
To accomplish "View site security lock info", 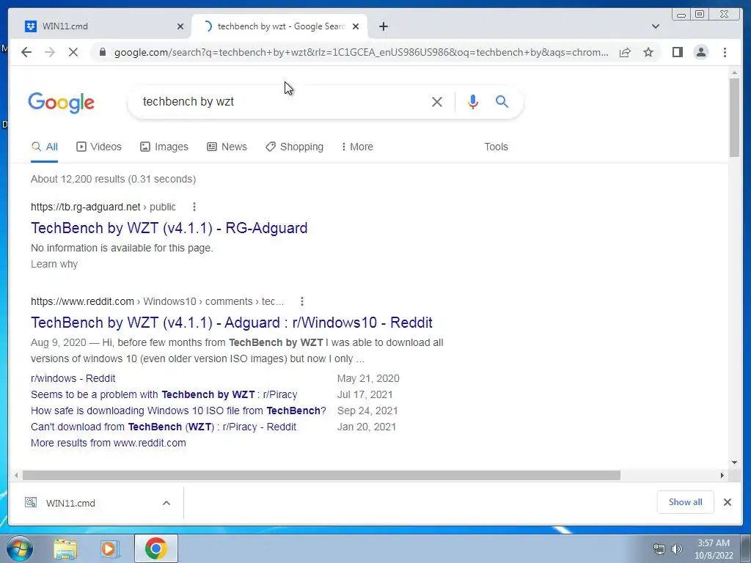I will coord(102,52).
